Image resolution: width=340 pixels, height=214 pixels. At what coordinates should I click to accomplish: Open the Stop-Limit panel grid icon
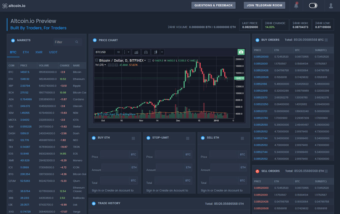tap(188, 138)
